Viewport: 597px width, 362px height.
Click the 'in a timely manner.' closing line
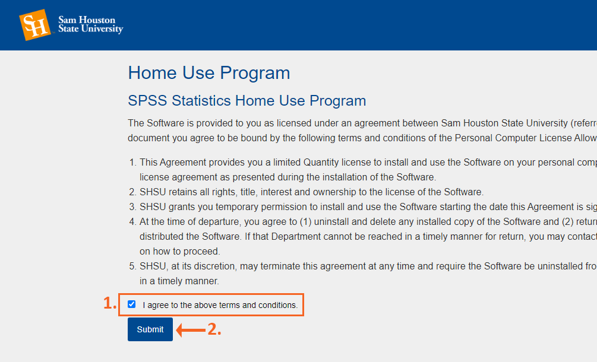pos(179,281)
